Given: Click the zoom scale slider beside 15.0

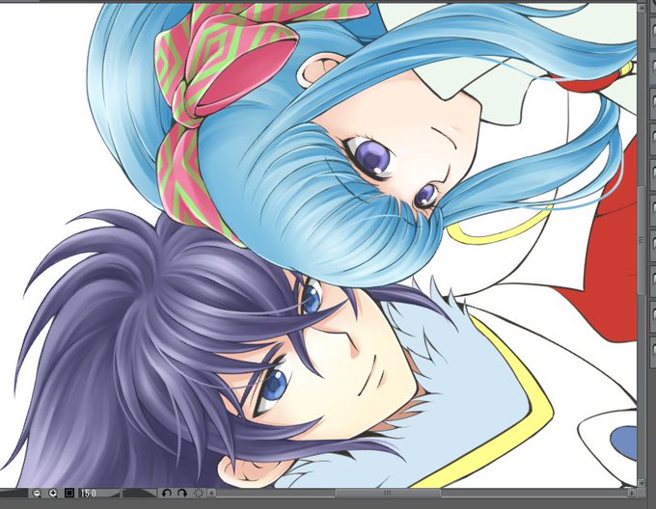Looking at the screenshot, I should [139, 494].
